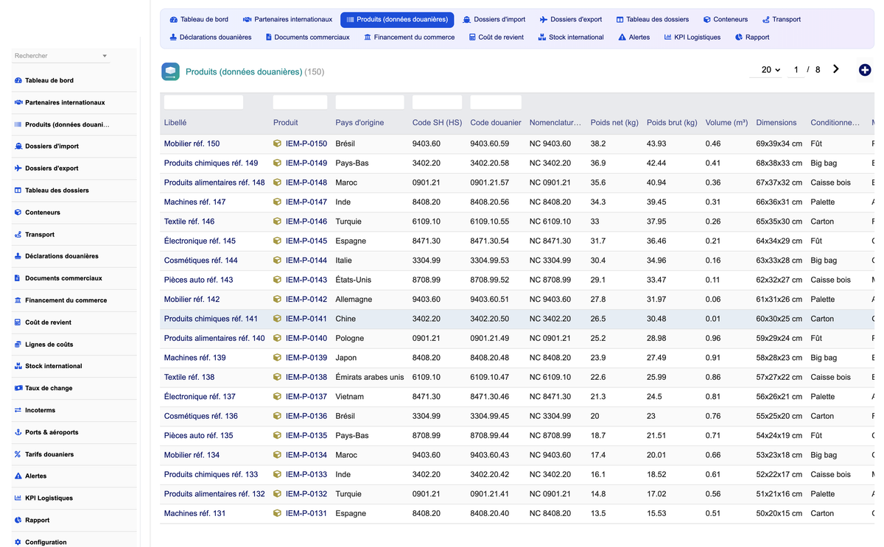This screenshot has width=884, height=547.
Task: Open the Partenaires internationaux top tab
Action: pyautogui.click(x=287, y=20)
